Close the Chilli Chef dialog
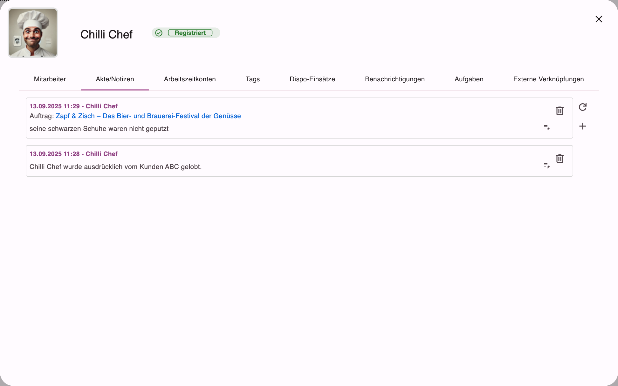 (599, 19)
